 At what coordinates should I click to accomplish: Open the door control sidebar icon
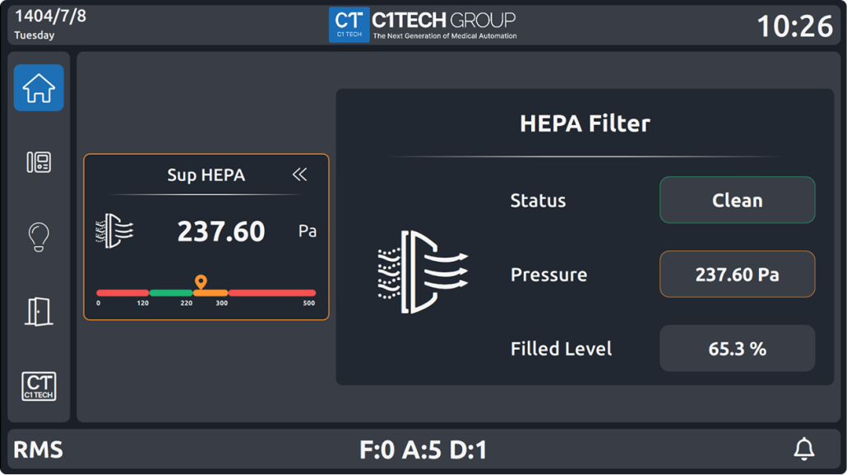pyautogui.click(x=39, y=311)
